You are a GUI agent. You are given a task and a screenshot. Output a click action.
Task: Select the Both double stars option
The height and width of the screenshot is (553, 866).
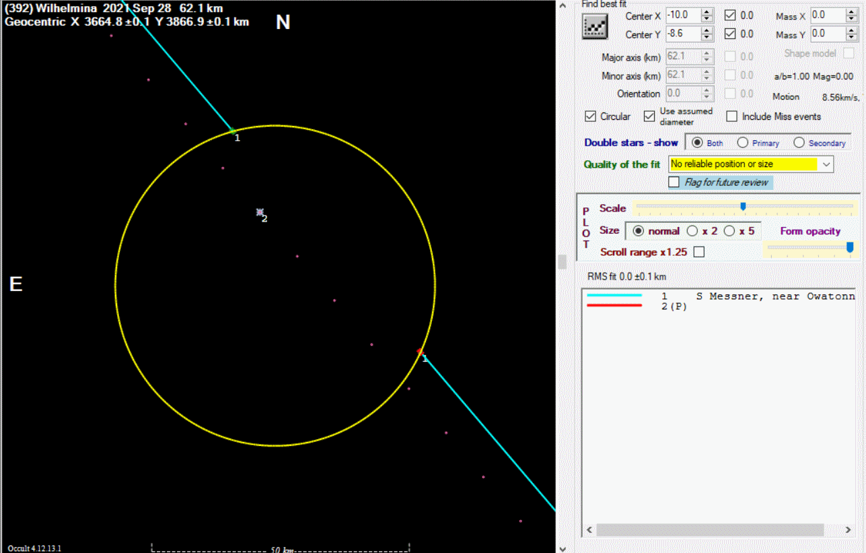[697, 143]
